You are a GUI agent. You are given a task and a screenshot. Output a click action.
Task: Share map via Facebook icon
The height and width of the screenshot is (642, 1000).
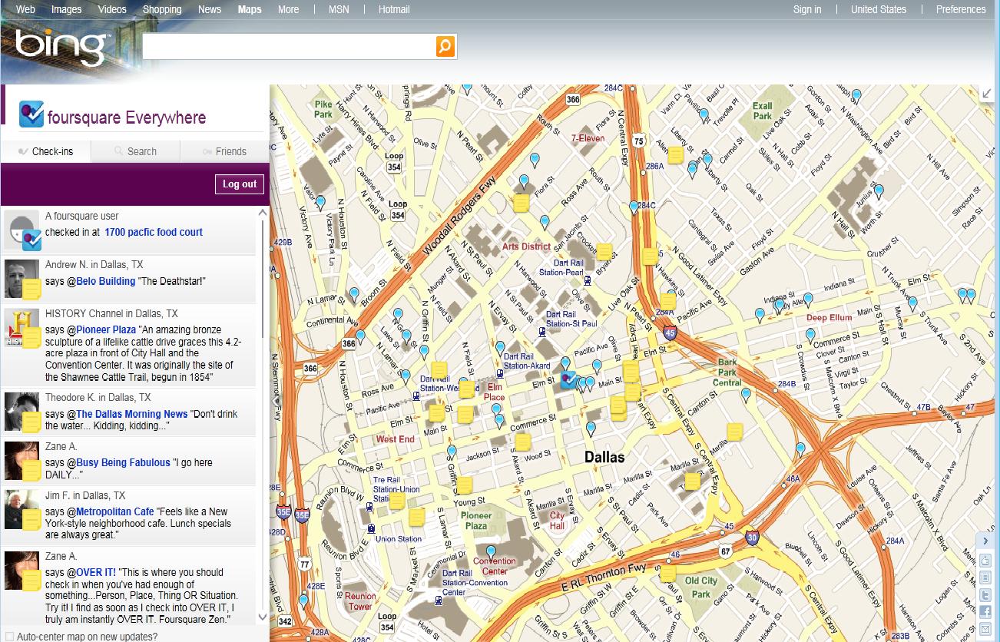coord(985,612)
